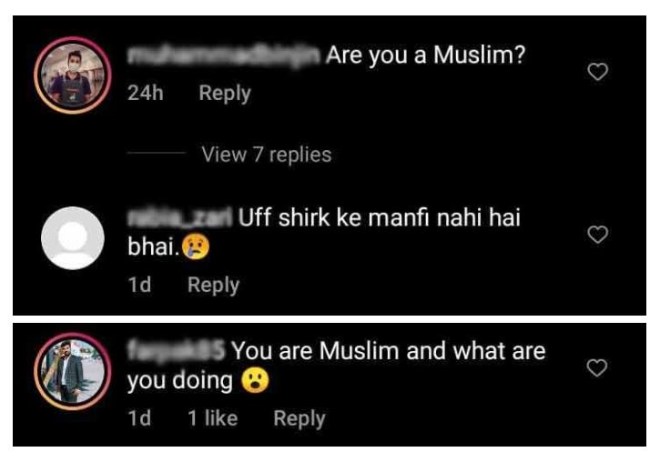Click the crying face emoji
Image resolution: width=660 pixels, height=452 pixels.
point(196,246)
